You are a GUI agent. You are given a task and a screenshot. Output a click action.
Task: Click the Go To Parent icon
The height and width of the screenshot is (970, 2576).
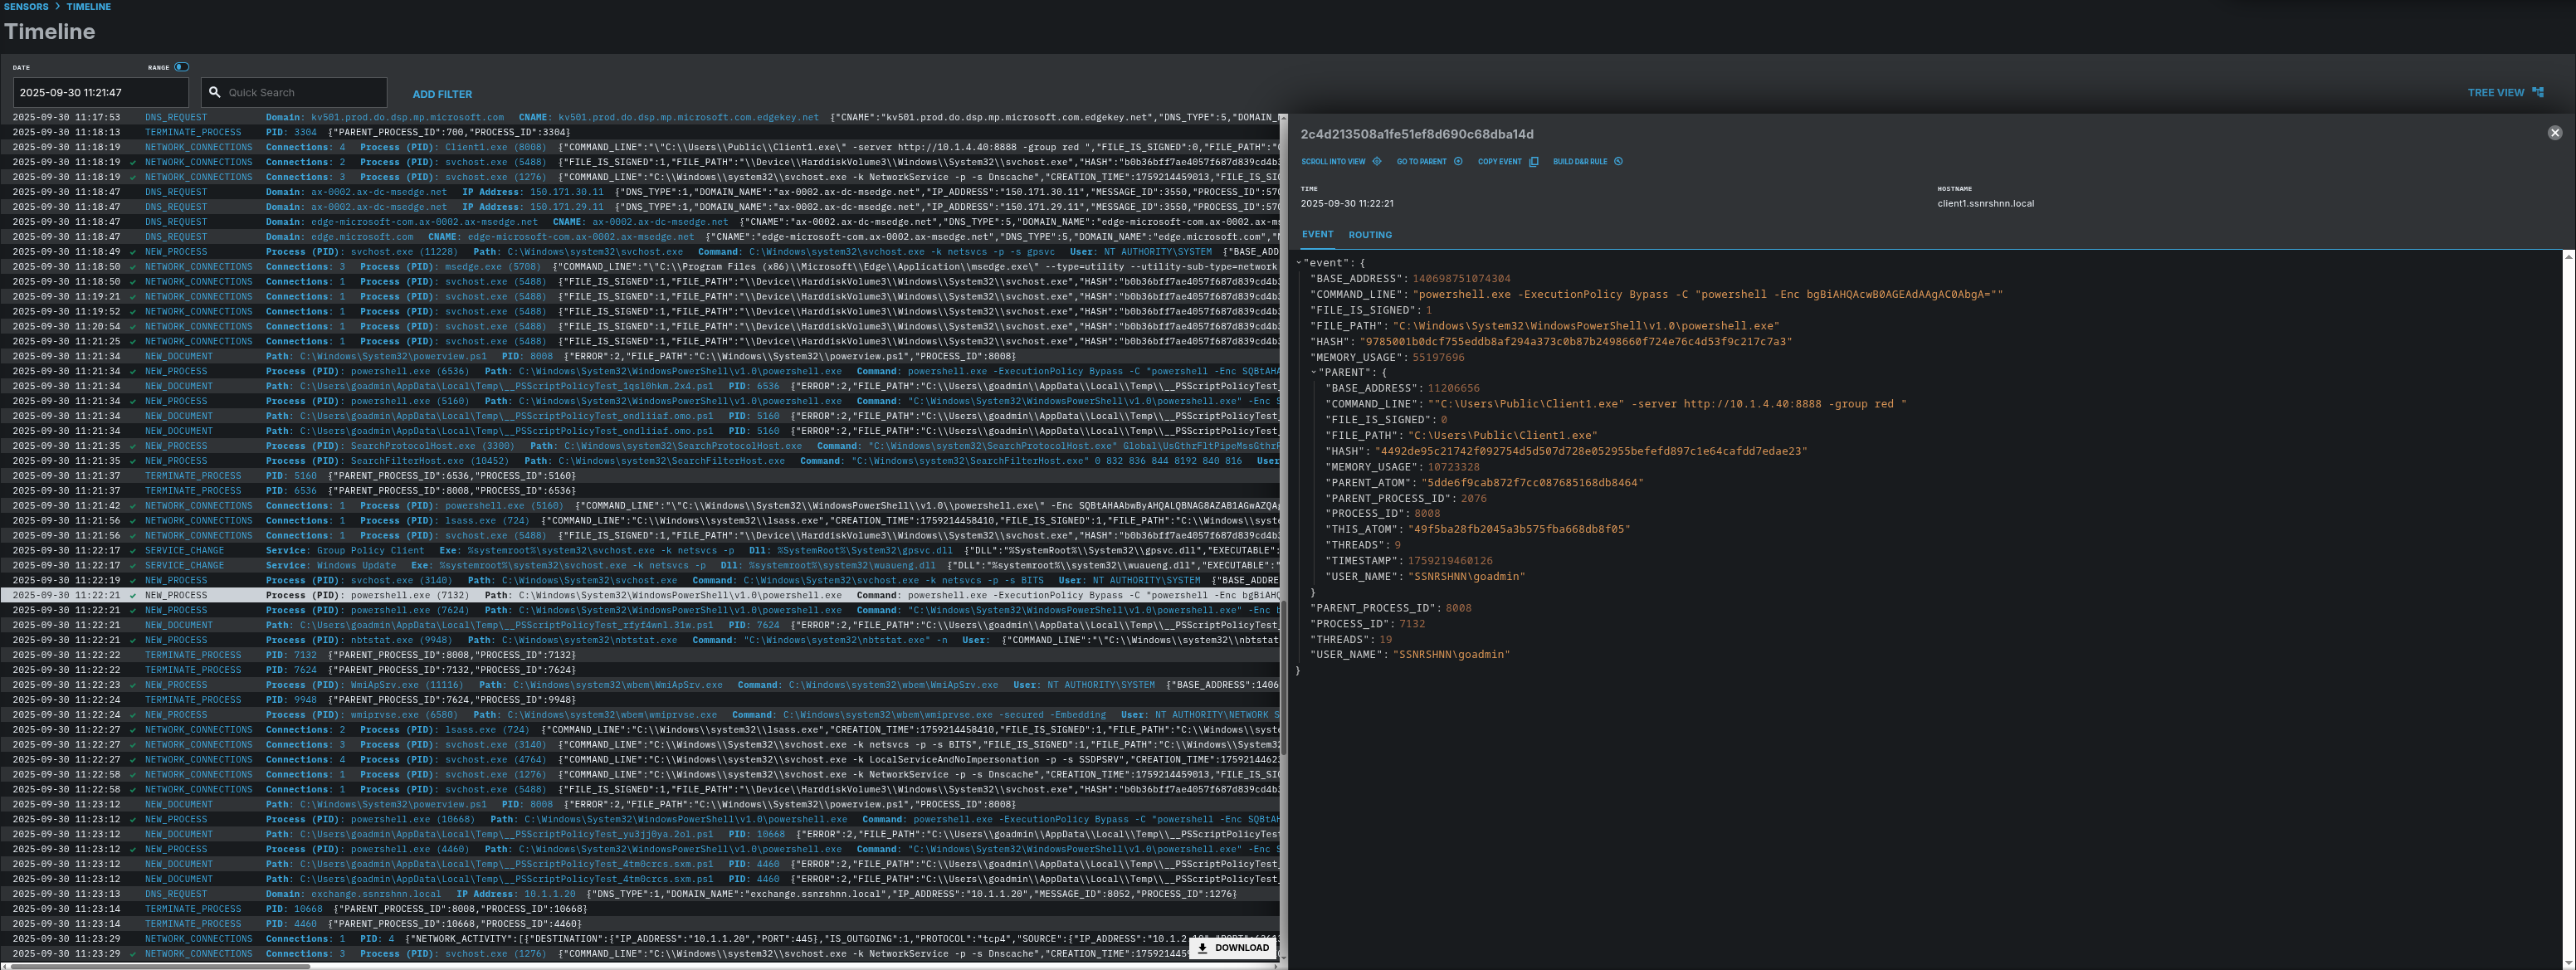[x=1458, y=161]
